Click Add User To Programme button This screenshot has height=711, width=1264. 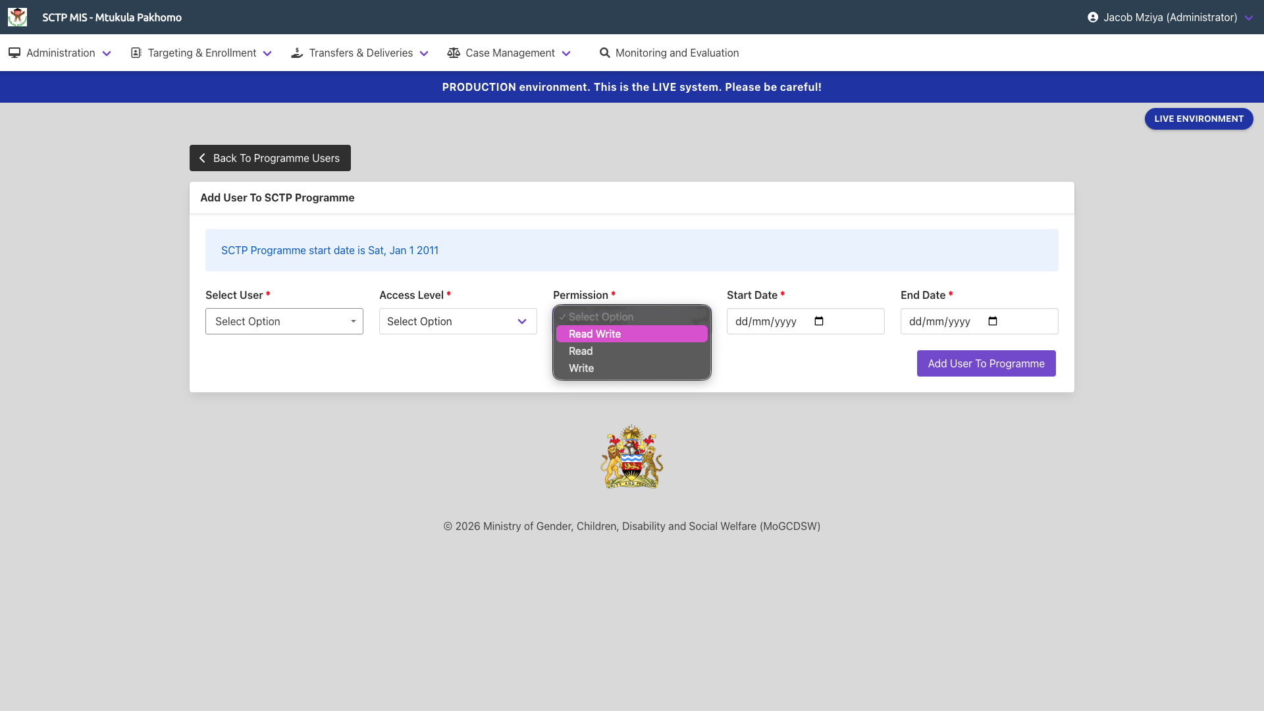tap(986, 363)
